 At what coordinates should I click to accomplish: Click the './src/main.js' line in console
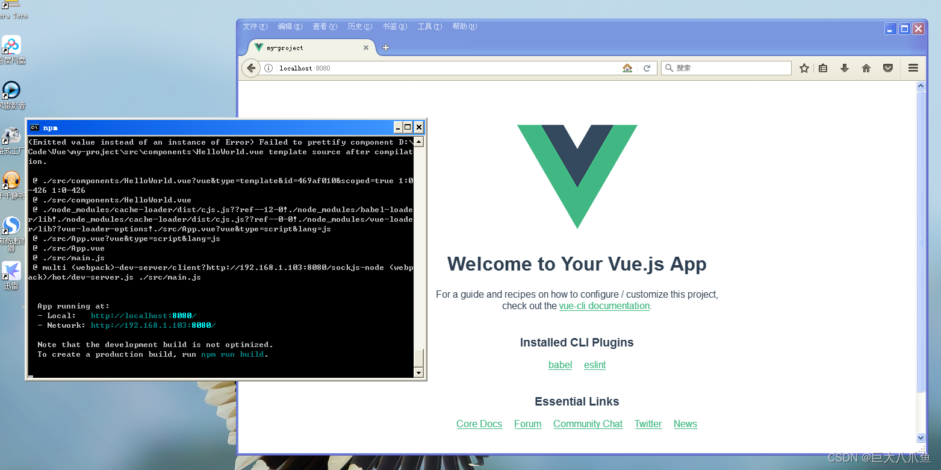tap(69, 258)
